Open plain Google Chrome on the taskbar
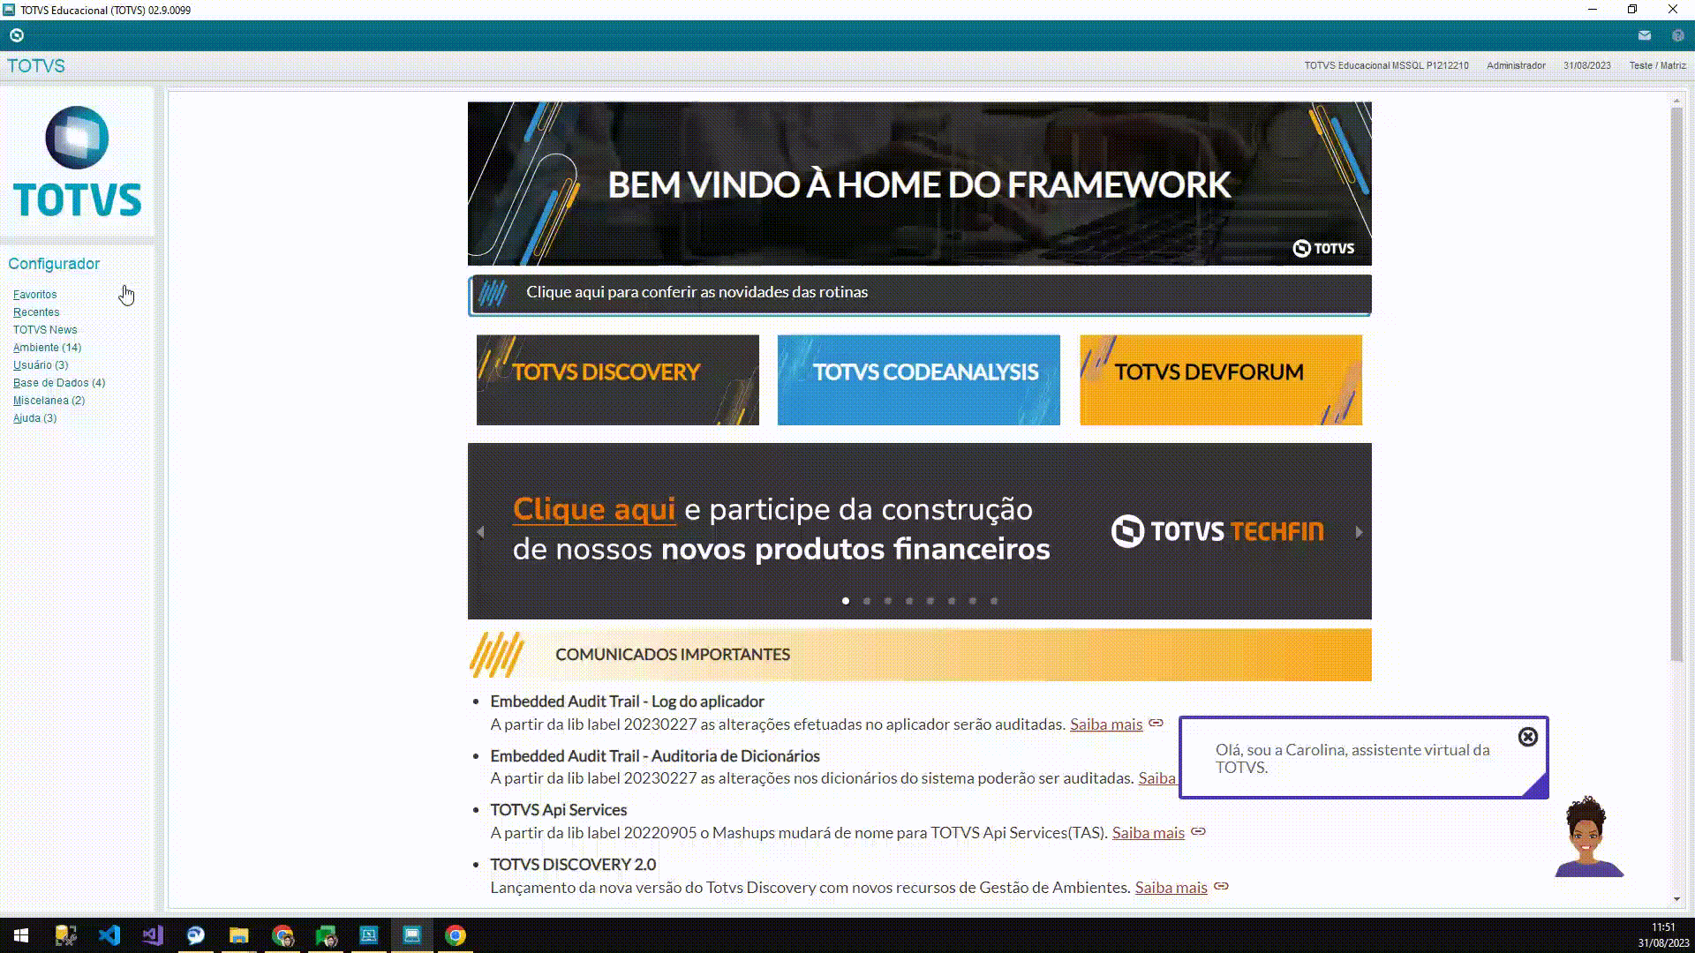Viewport: 1695px width, 953px height. (x=456, y=935)
